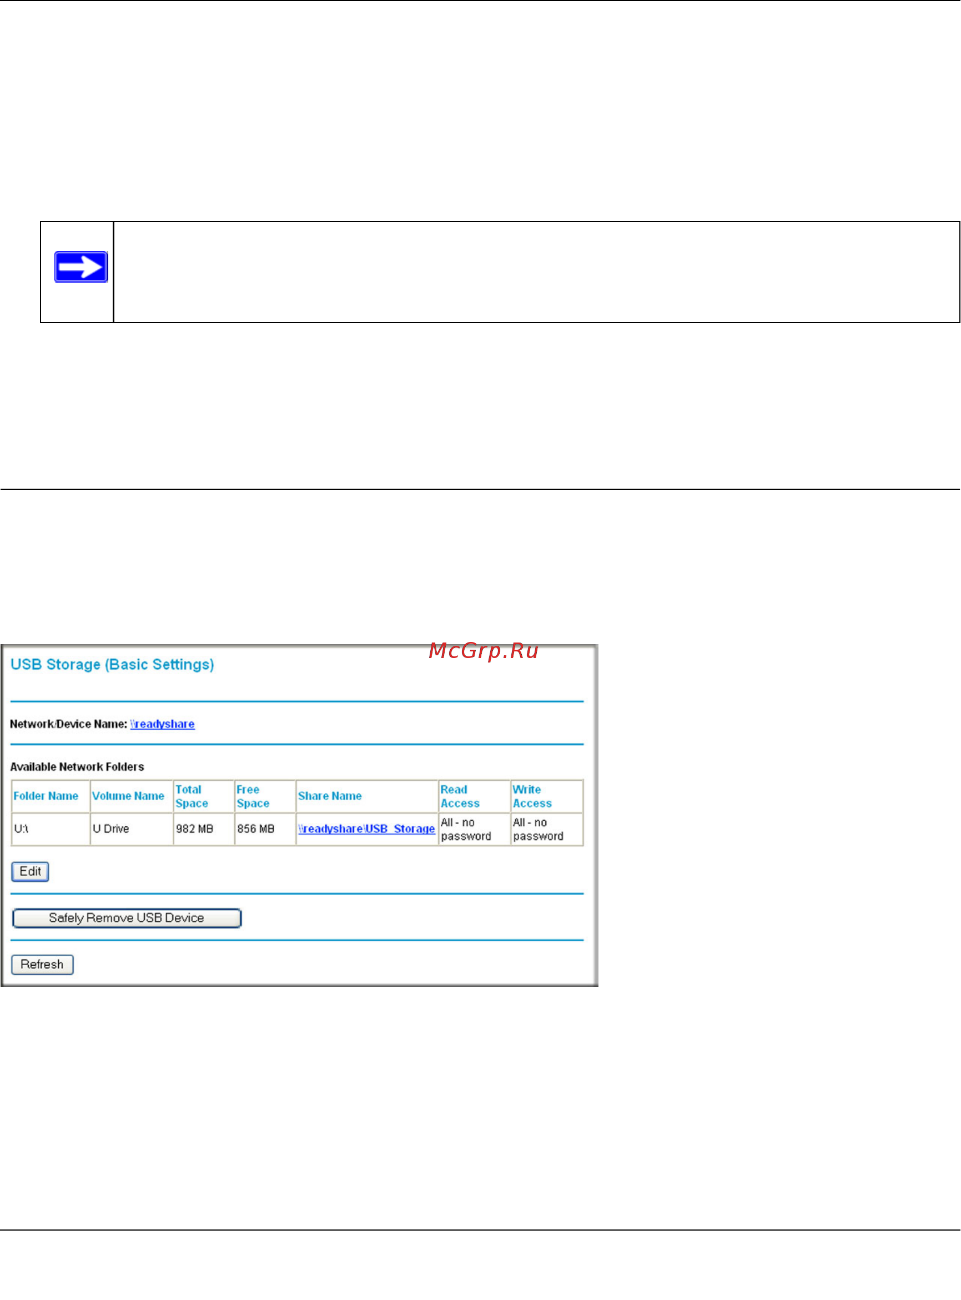
Task: Select the Free Space column header
Action: pos(265,796)
